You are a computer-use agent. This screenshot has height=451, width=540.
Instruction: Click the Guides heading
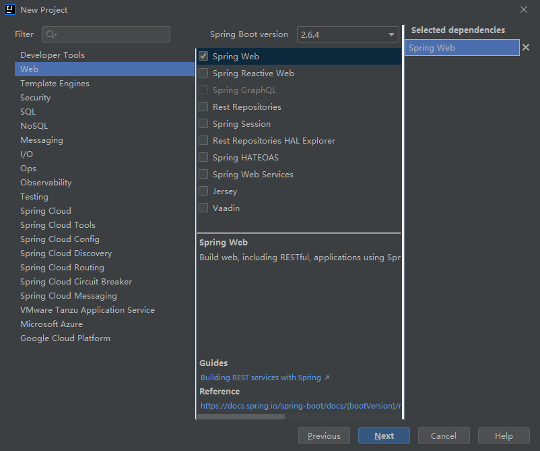coord(213,363)
